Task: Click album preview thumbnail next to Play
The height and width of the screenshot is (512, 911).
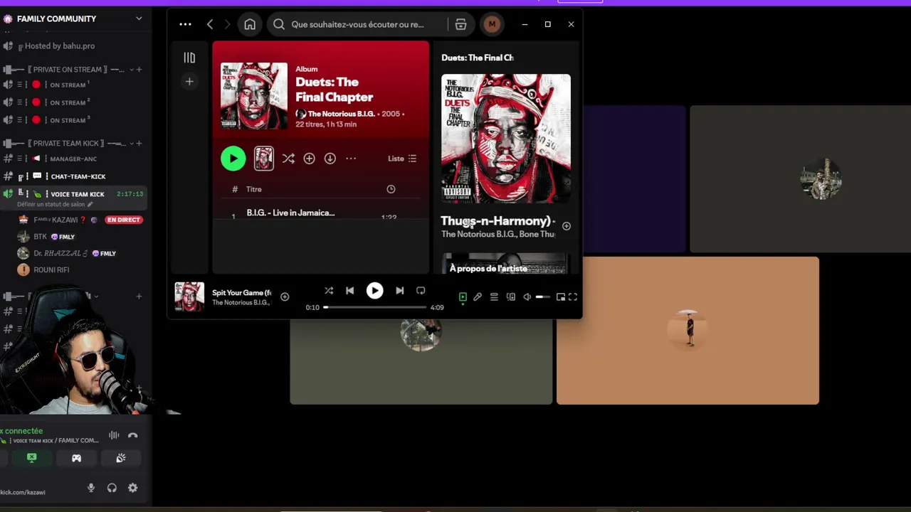Action: [x=264, y=159]
